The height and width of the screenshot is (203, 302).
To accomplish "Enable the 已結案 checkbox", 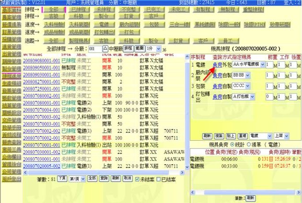I will (158, 179).
